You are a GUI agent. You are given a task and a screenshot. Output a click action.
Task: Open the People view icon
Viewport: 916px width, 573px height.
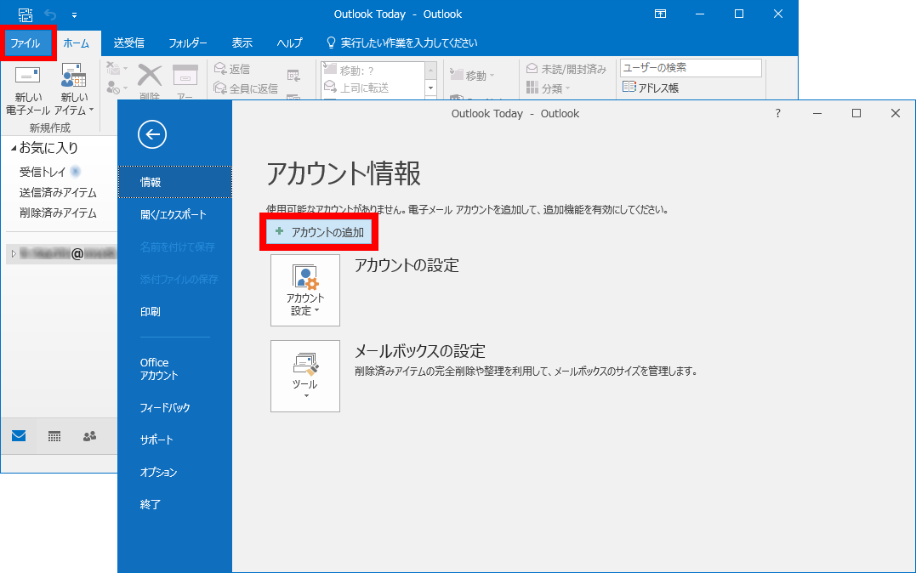(89, 436)
